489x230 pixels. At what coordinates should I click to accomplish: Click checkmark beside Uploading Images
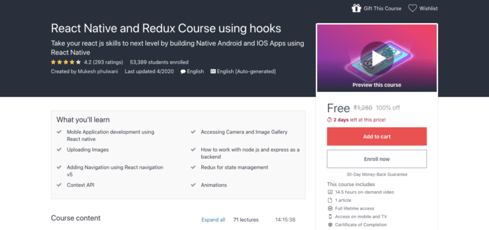click(x=59, y=150)
